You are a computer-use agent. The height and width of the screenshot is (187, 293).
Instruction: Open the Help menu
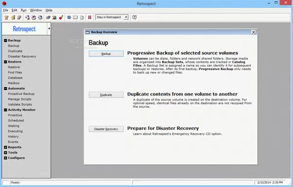pyautogui.click(x=49, y=10)
